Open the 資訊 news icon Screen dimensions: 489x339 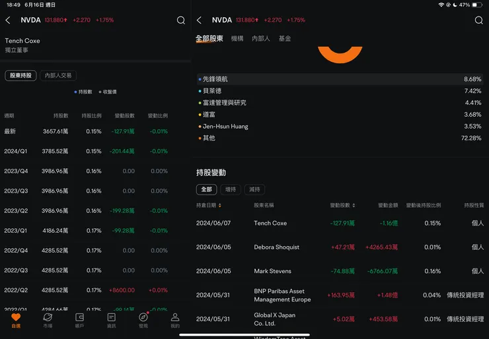pyautogui.click(x=111, y=317)
